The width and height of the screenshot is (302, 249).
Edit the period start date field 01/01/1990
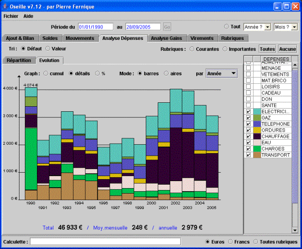(95, 27)
